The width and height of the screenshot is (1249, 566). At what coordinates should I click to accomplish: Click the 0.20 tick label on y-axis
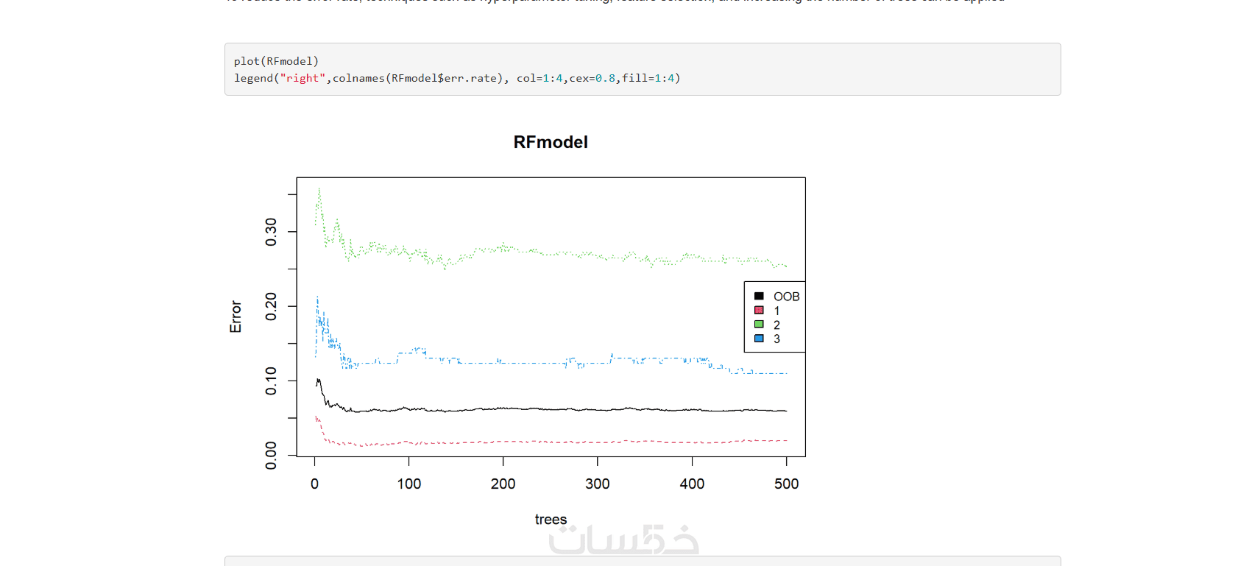pos(271,306)
